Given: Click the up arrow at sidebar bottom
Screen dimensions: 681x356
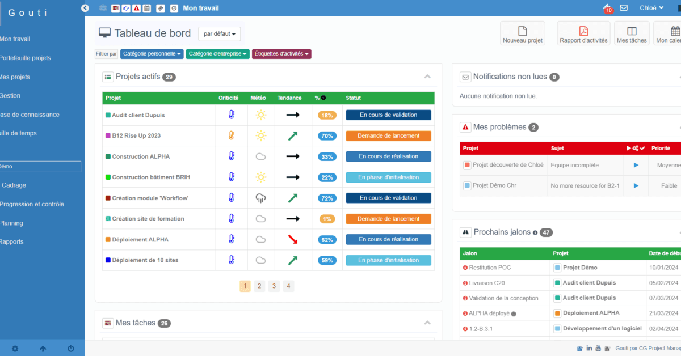Looking at the screenshot, I should pyautogui.click(x=43, y=349).
